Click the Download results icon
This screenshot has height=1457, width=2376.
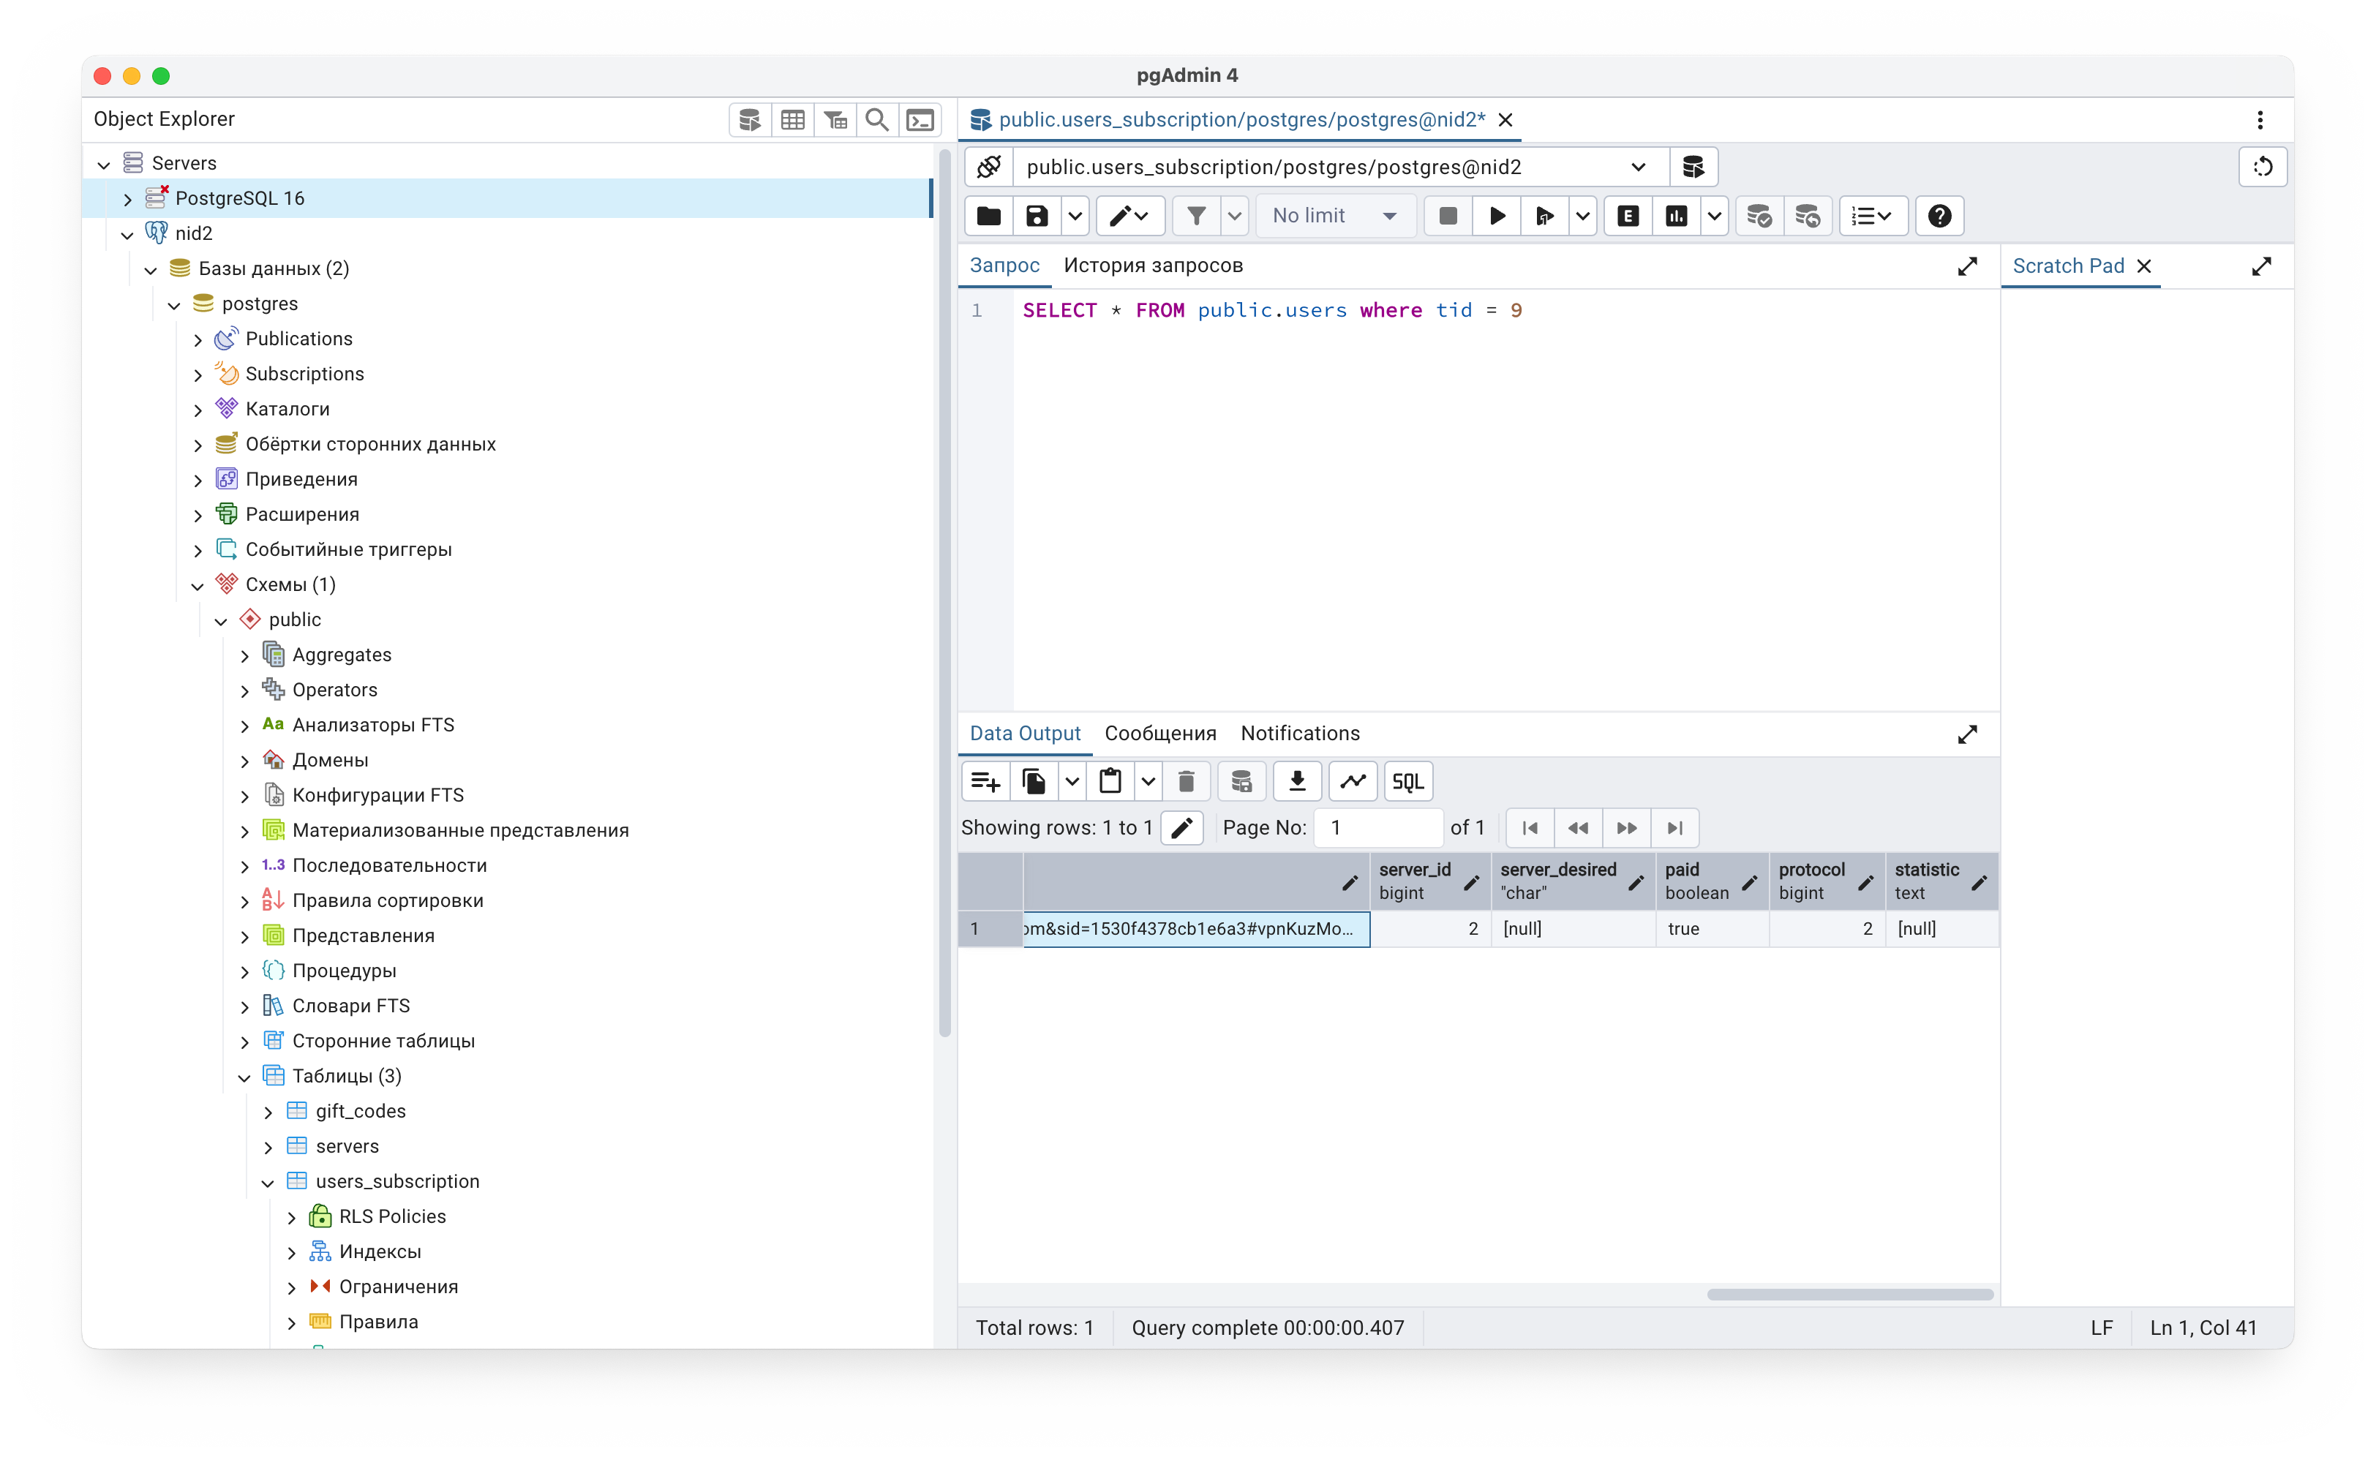point(1297,781)
